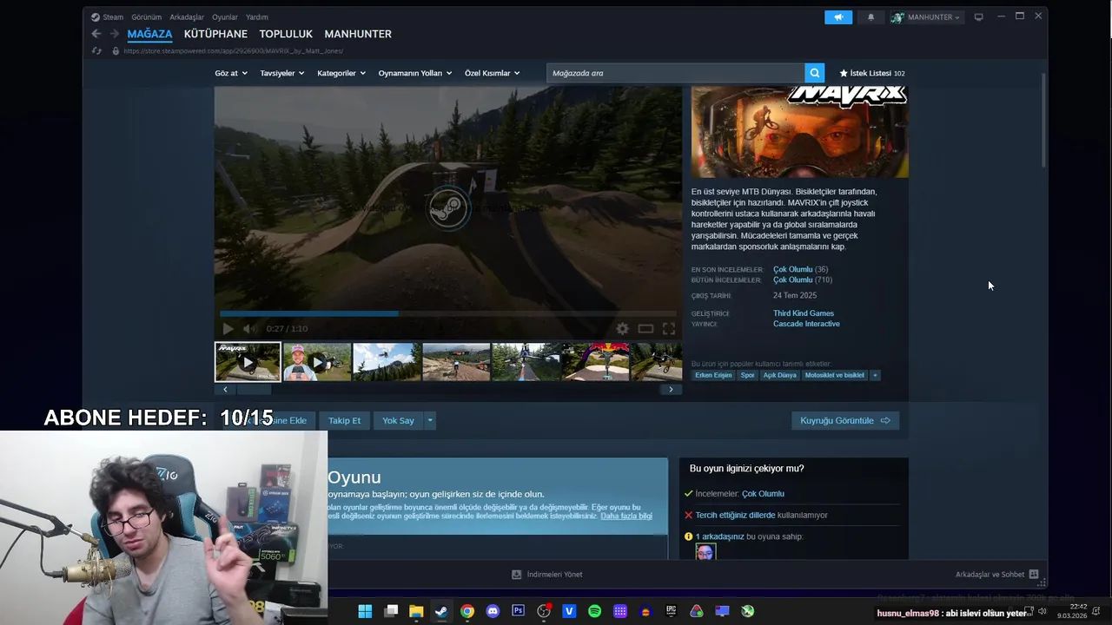Click the Big Picture mode monitor icon

click(978, 17)
